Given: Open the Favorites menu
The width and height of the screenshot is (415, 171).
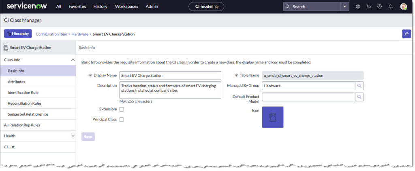Looking at the screenshot, I should [x=77, y=6].
